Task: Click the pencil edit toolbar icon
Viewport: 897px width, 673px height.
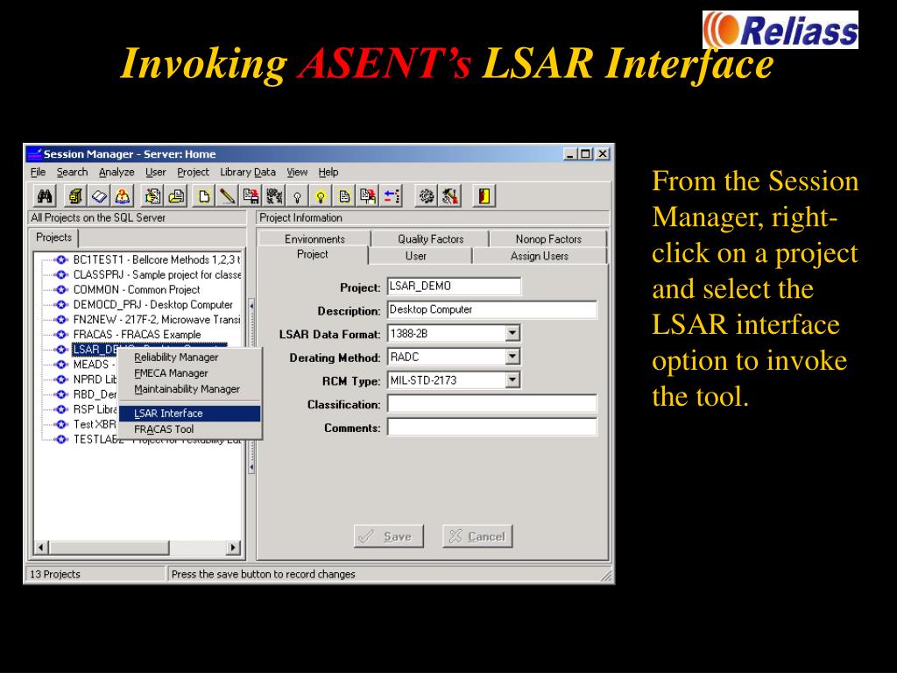Action: point(227,196)
